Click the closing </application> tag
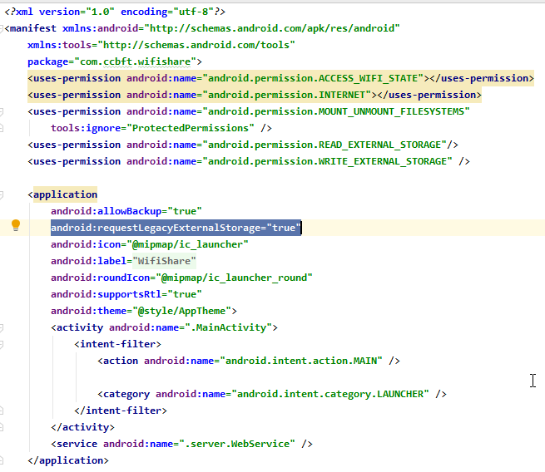 click(x=68, y=460)
